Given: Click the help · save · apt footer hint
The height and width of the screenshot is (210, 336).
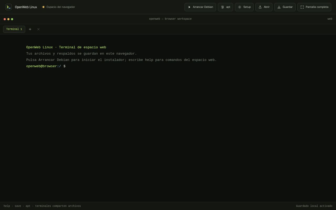Looking at the screenshot, I should pos(42,206).
